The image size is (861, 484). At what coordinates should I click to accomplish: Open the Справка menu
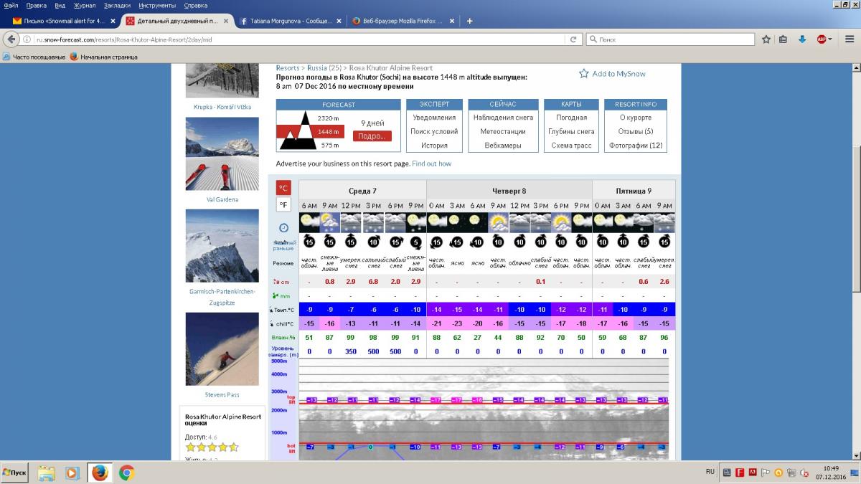point(196,5)
